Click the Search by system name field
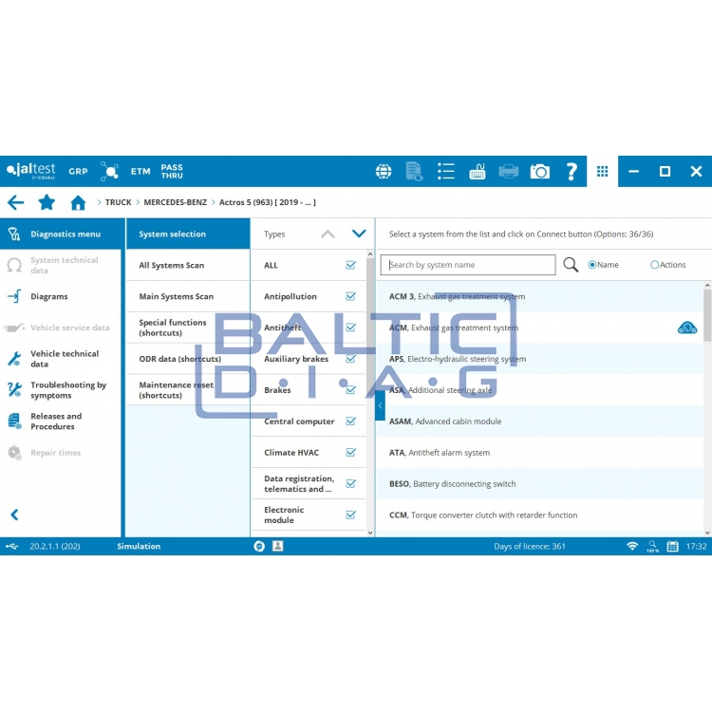Screen dimensions: 712x712 468,265
